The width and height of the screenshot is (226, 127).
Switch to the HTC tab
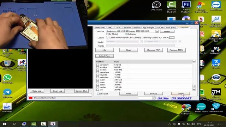(x=119, y=28)
